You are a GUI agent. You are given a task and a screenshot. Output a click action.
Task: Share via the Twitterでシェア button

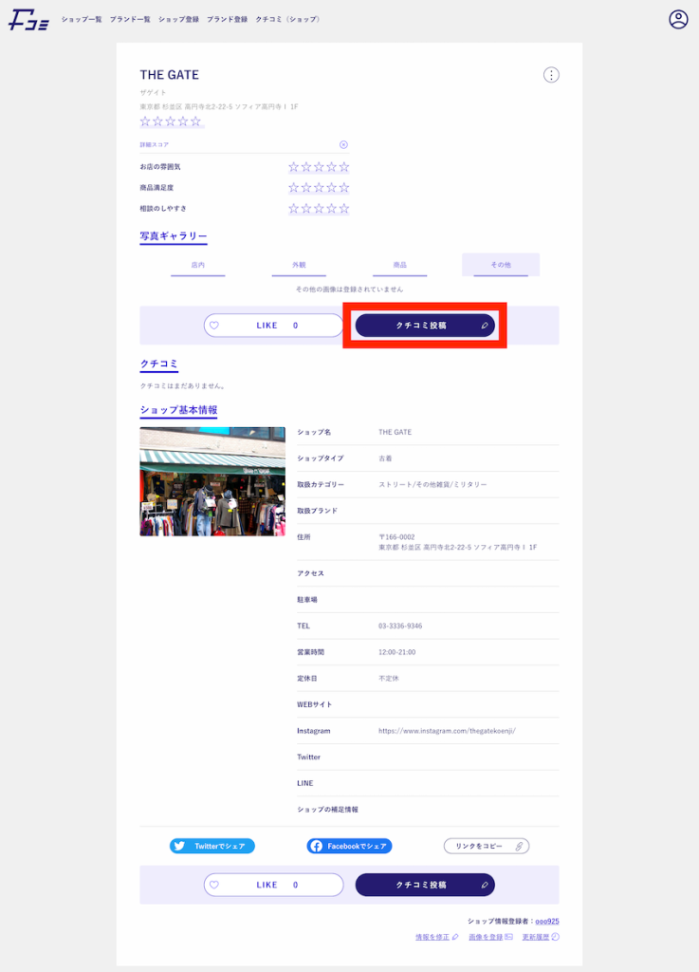tap(212, 846)
